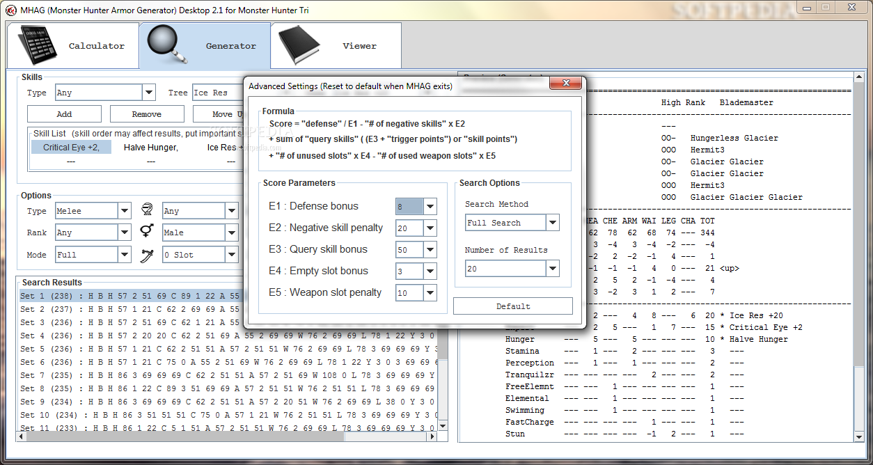873x465 pixels.
Task: Click the Hungerless Glacier line in preview
Action: (734, 138)
